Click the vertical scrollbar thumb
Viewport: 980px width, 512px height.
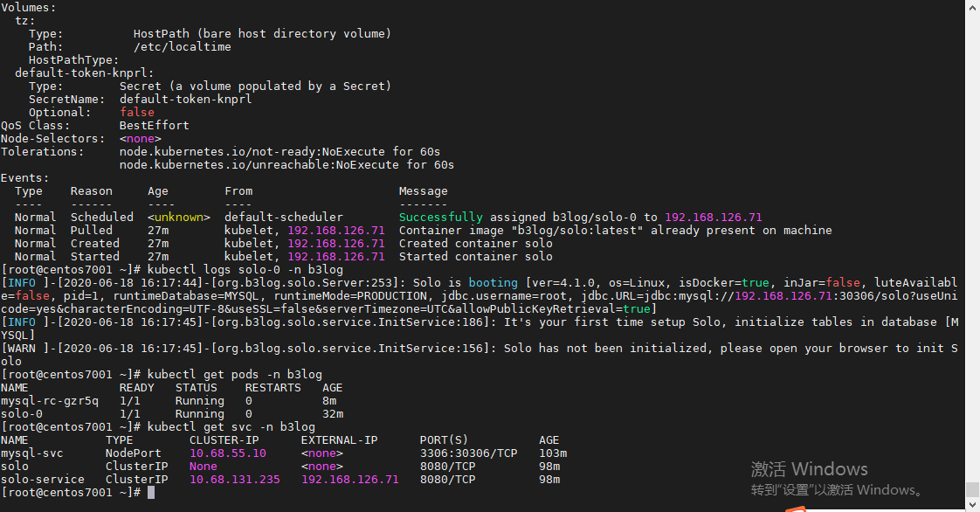point(972,488)
